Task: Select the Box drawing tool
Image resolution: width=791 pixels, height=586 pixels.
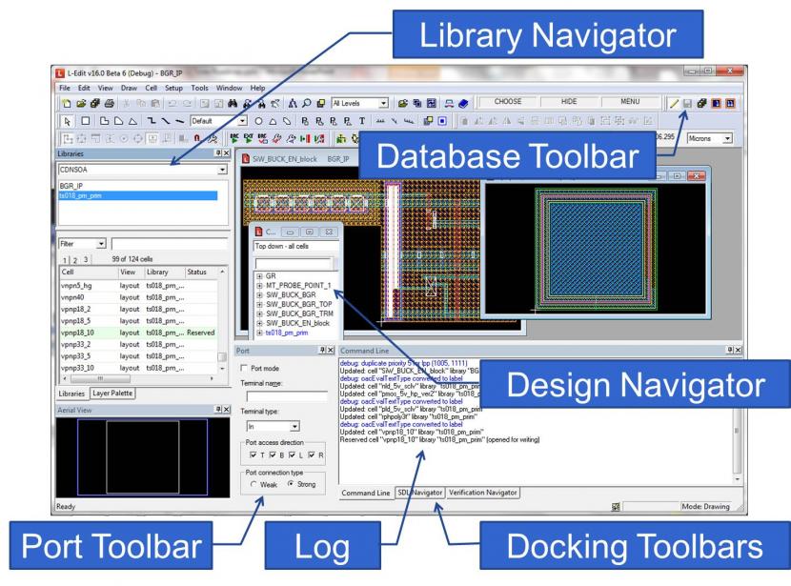Action: pos(85,121)
